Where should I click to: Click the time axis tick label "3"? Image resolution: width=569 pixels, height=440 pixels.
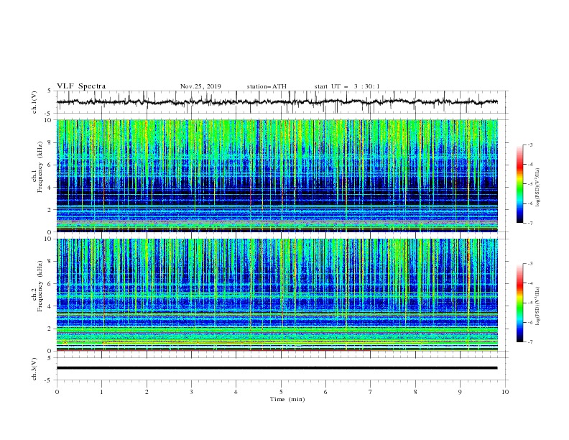[x=191, y=392]
